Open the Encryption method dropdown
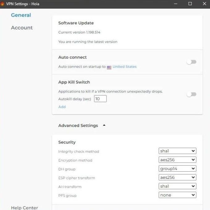210x210 pixels. [x=178, y=160]
